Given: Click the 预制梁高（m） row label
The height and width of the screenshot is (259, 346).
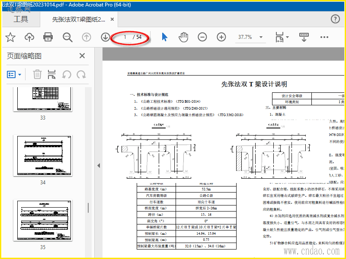Looking at the screenshot, I should point(156,240).
